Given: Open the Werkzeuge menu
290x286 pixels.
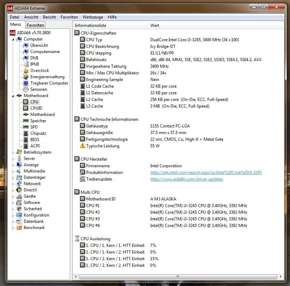Looking at the screenshot, I should (x=93, y=17).
